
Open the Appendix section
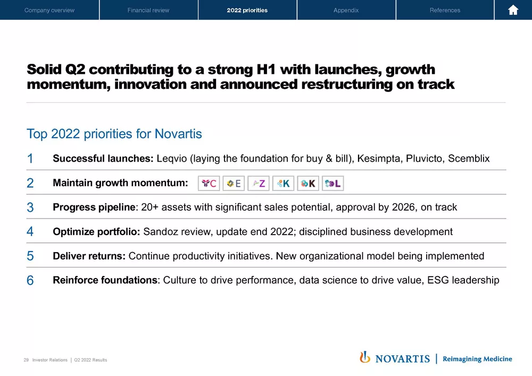346,10
